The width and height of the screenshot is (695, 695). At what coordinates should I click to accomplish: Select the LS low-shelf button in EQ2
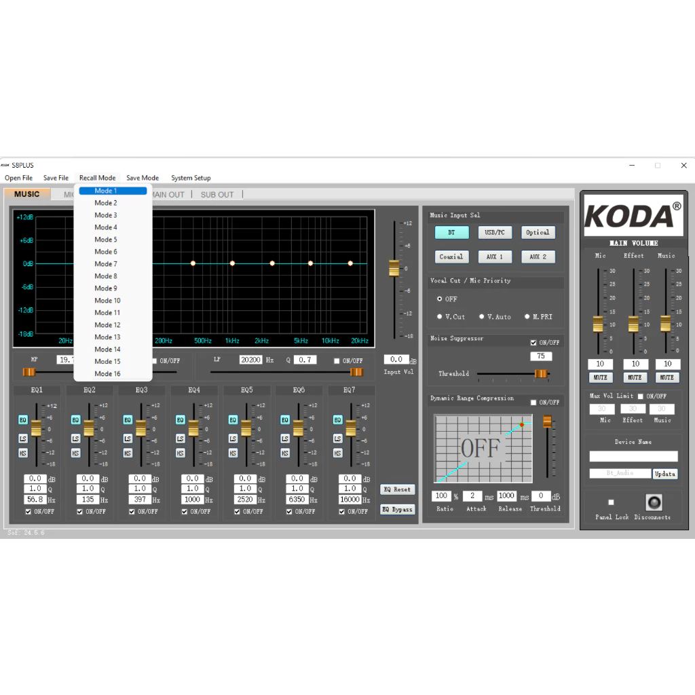[75, 438]
